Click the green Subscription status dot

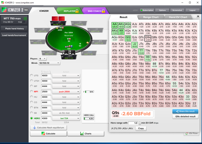(x=141, y=10)
